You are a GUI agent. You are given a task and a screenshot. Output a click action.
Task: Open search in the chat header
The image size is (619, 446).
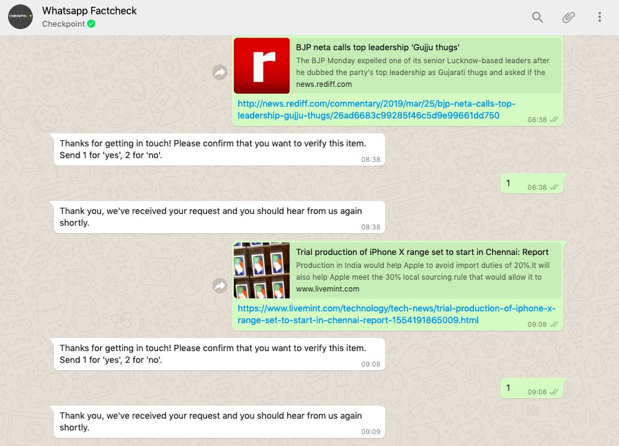point(537,17)
